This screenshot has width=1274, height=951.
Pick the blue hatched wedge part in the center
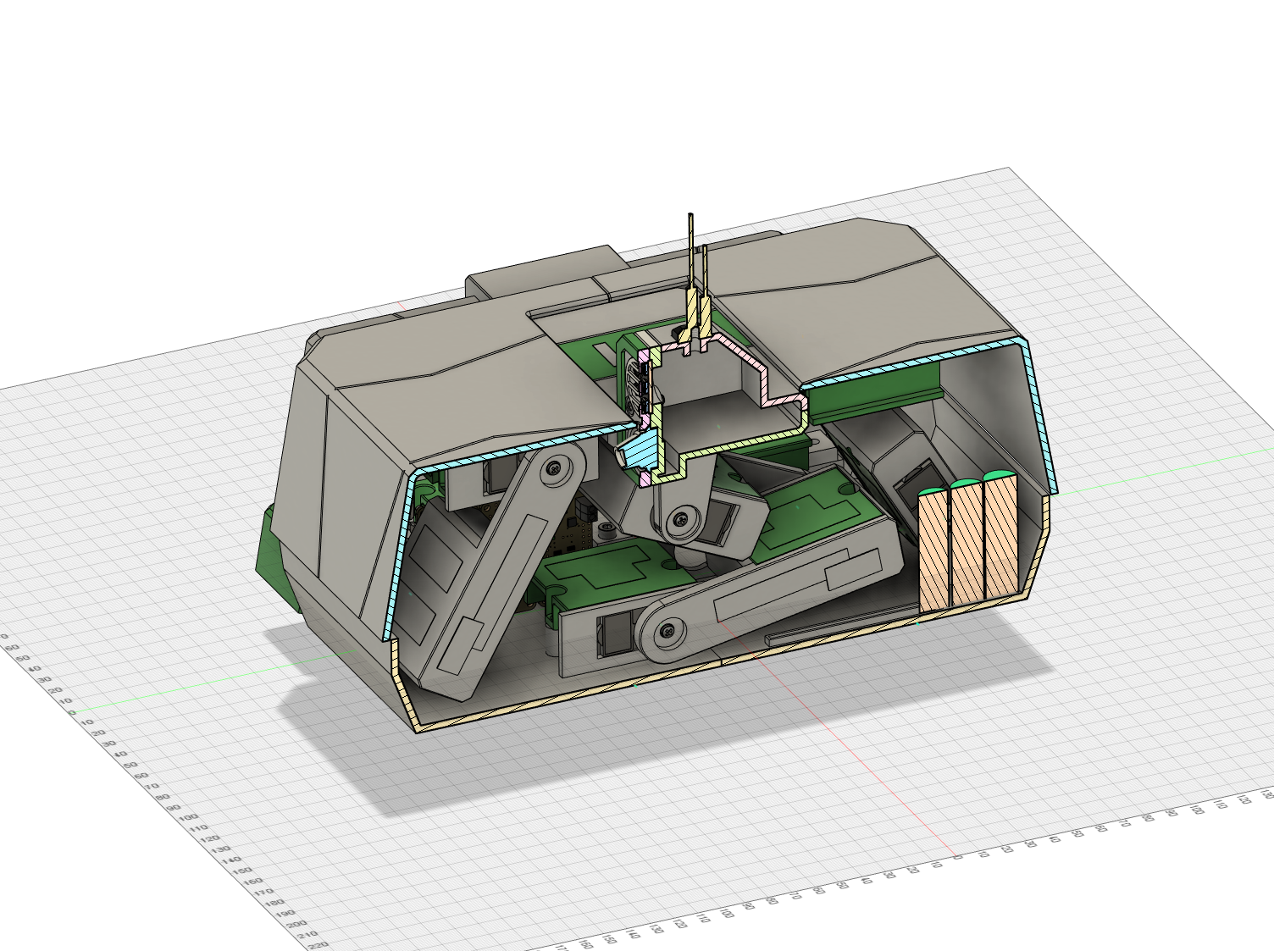641,450
